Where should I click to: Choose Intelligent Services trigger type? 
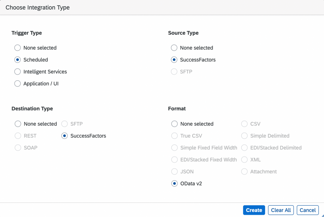[18, 72]
